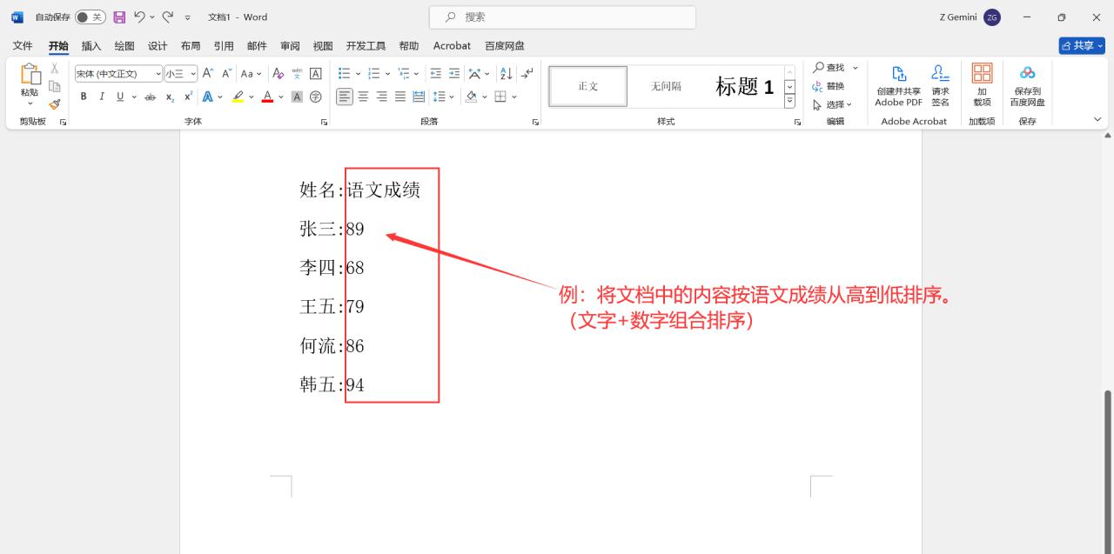
Task: Click the Share (共享) button
Action: (1082, 45)
